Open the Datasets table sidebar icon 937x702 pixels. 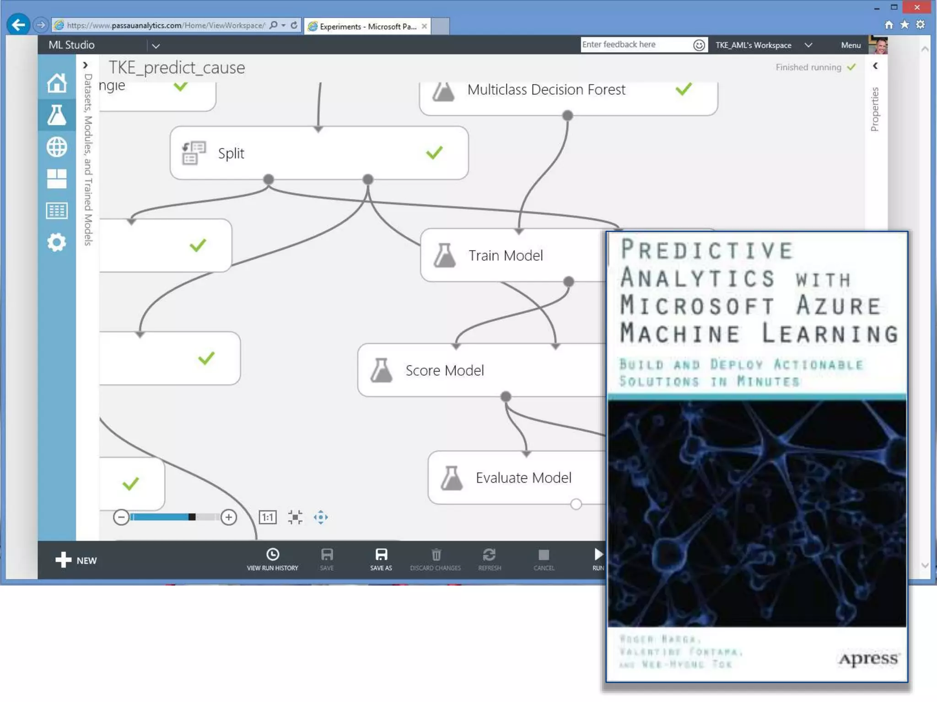click(57, 211)
